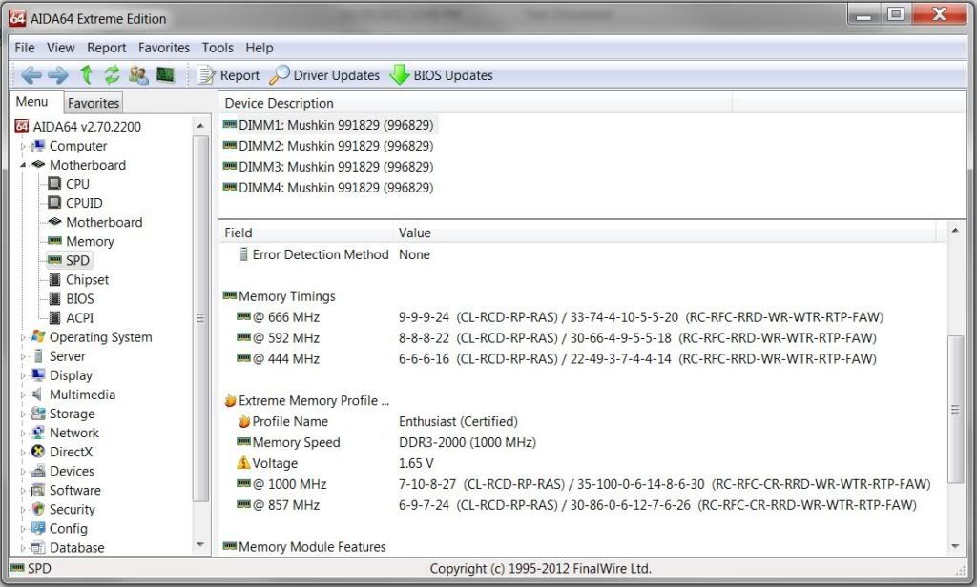The width and height of the screenshot is (977, 587).
Task: Expand the DirectX tree node
Action: point(23,453)
